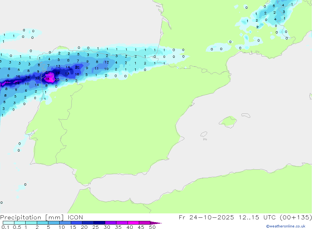Click the '32' precipitation value on the map
The image size is (312, 229).
click(x=7, y=82)
